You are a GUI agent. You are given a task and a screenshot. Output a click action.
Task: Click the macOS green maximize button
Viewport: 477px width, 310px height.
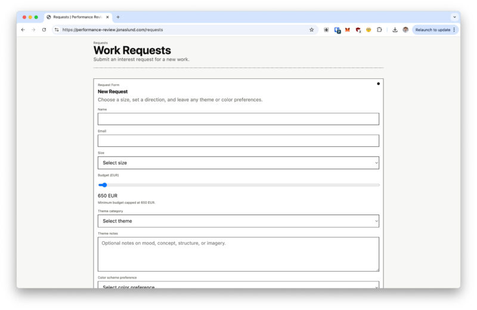click(36, 17)
